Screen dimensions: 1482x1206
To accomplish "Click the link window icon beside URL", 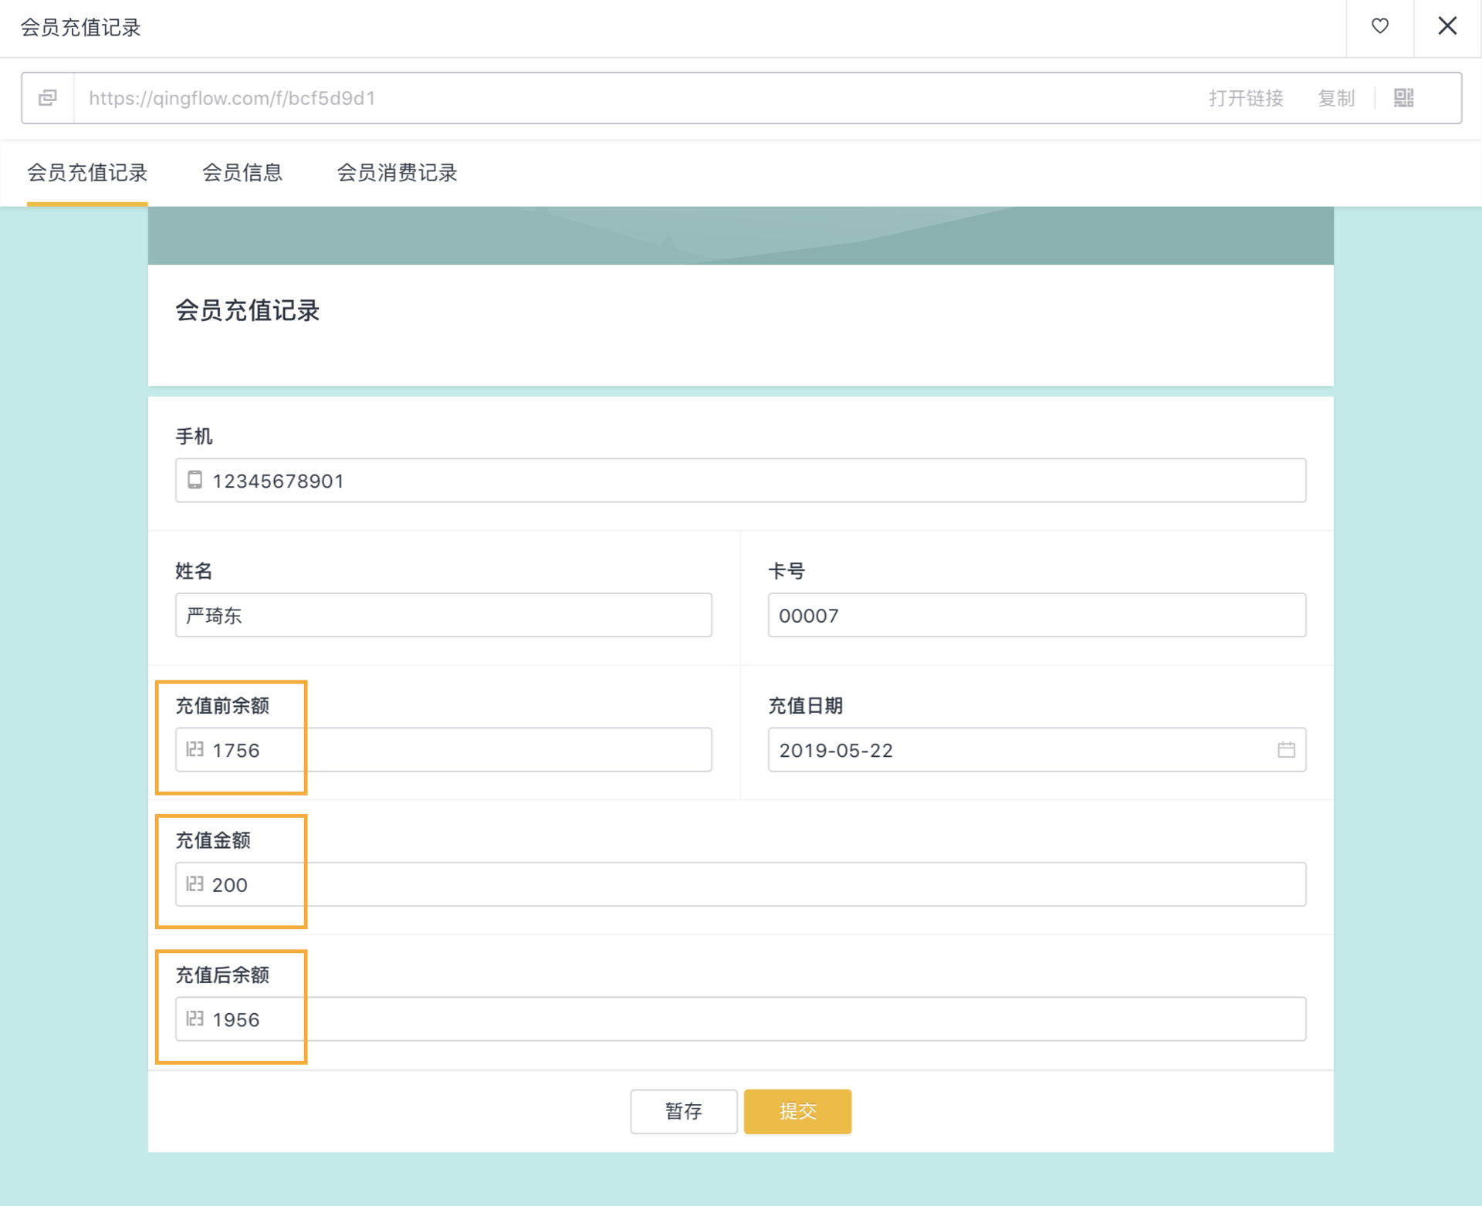I will coord(48,98).
